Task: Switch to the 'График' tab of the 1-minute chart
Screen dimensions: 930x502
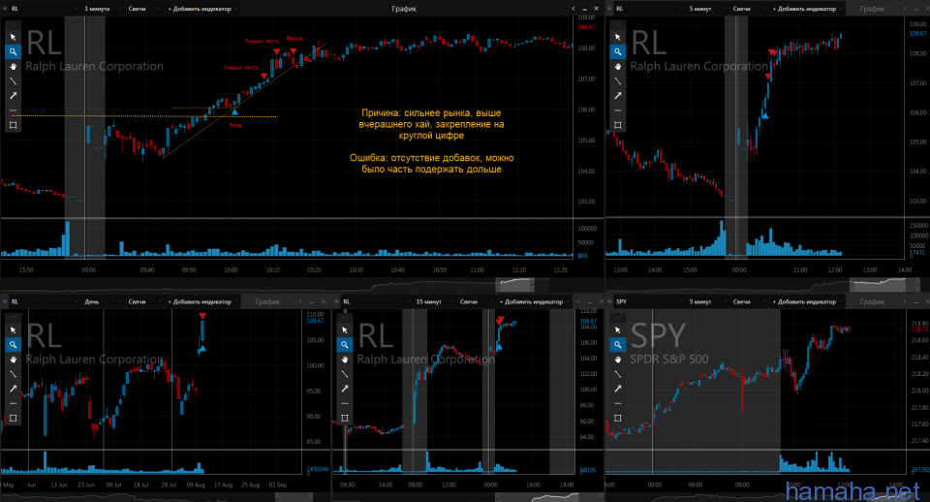Action: click(x=404, y=9)
